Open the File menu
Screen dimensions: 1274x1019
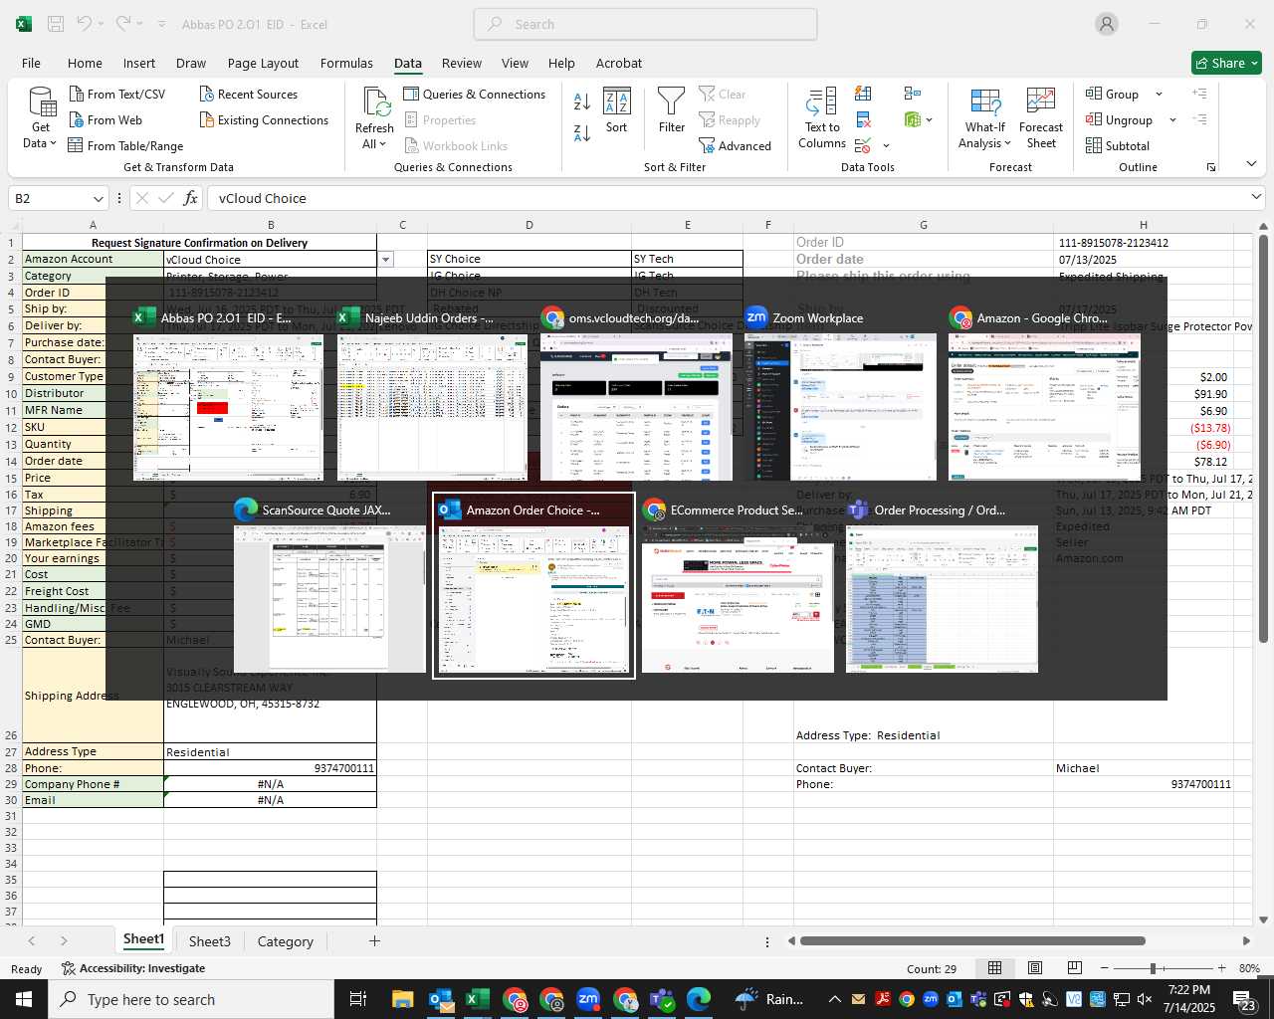31,63
